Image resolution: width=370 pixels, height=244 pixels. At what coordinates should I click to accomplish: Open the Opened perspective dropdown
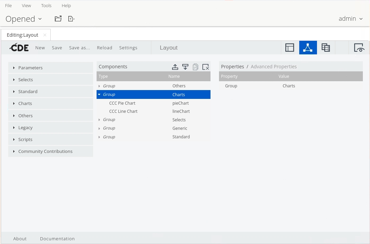(23, 19)
